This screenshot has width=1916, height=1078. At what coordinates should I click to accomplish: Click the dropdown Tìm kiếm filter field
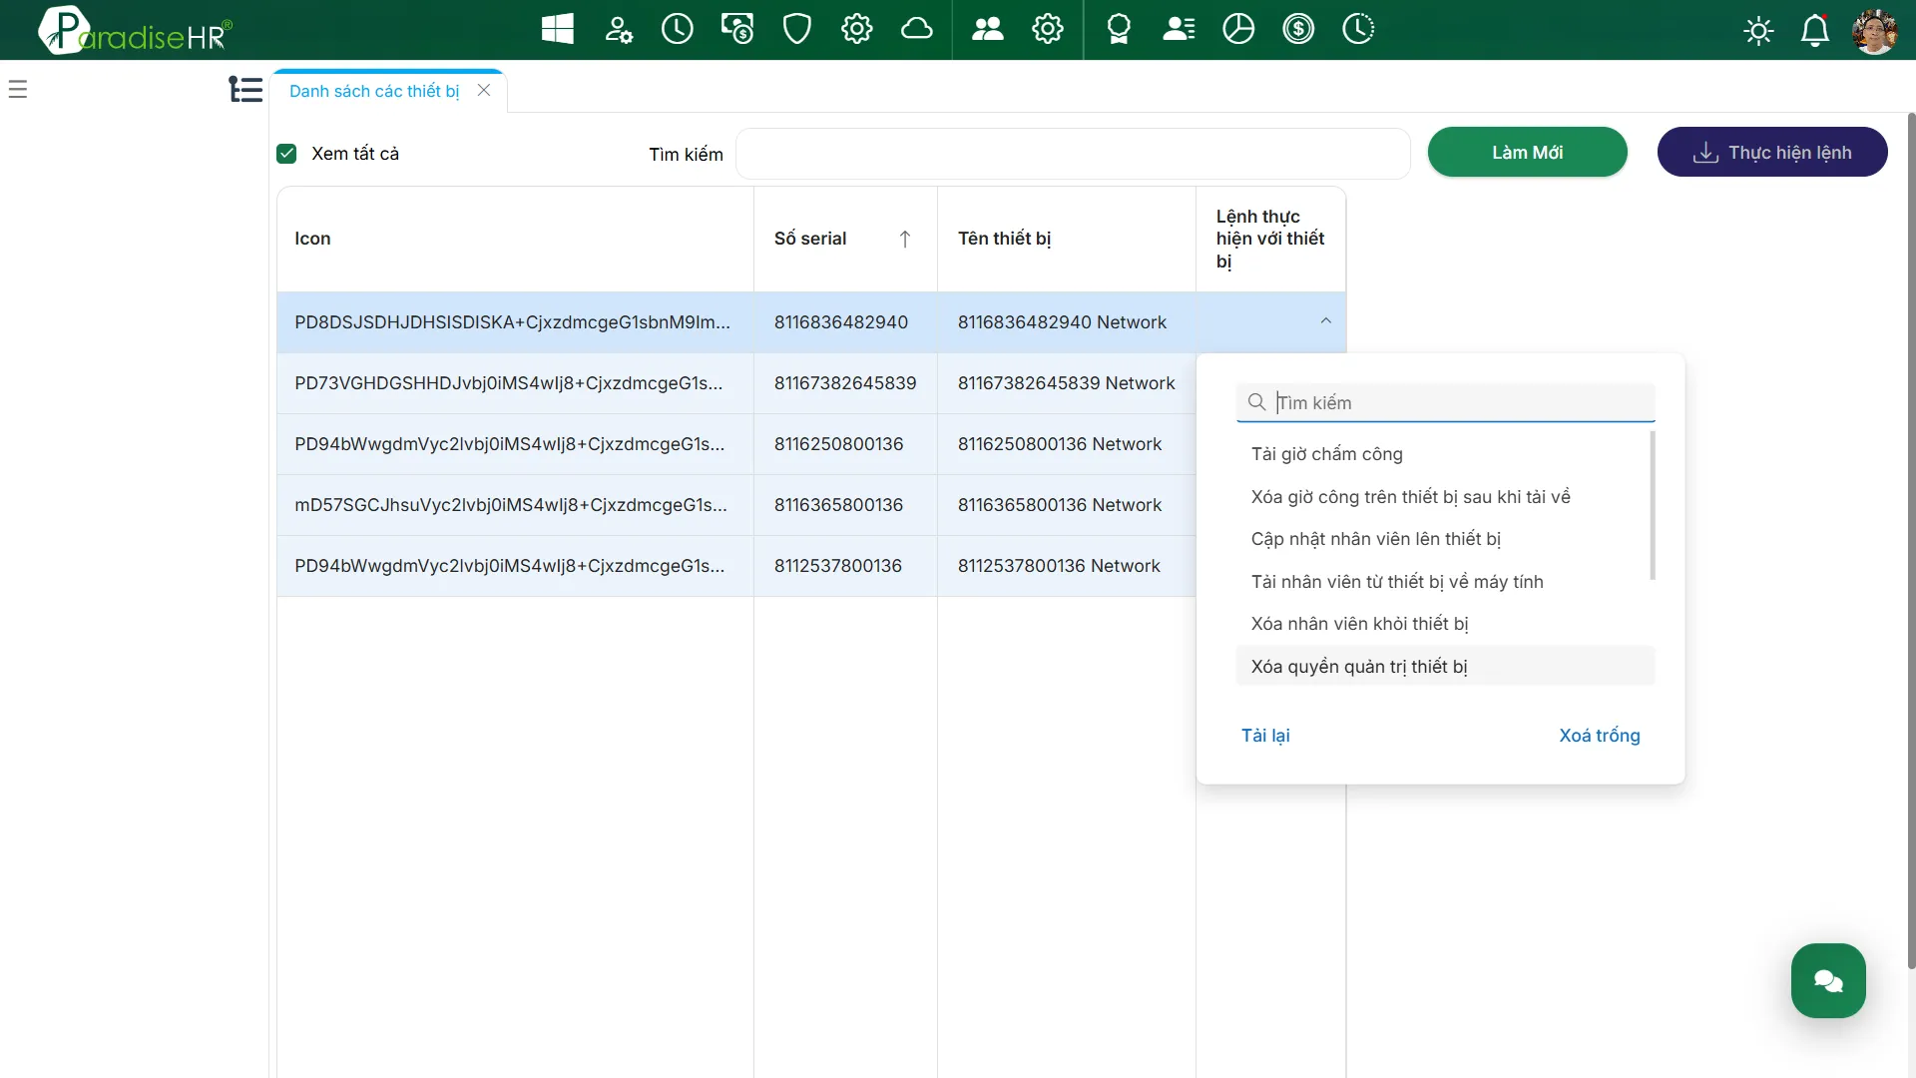(x=1445, y=402)
